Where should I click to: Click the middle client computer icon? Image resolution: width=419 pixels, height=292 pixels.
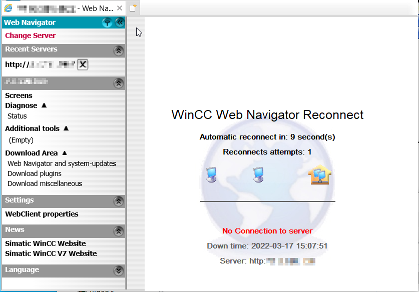click(x=259, y=175)
